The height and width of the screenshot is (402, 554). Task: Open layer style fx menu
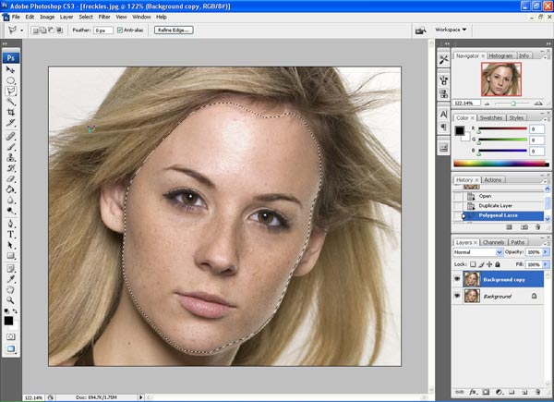[x=473, y=392]
